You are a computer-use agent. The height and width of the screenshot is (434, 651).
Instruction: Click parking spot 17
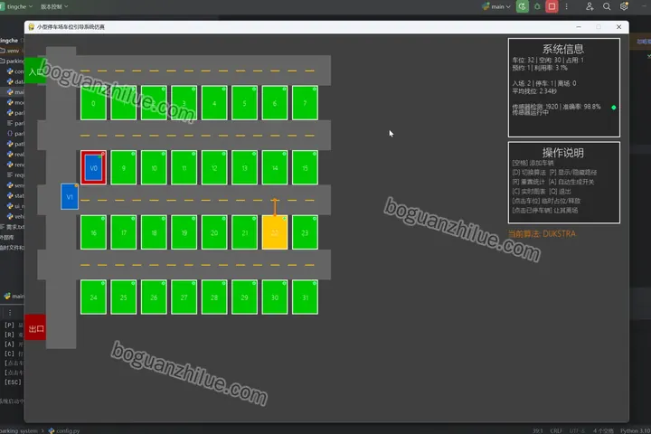click(x=123, y=232)
